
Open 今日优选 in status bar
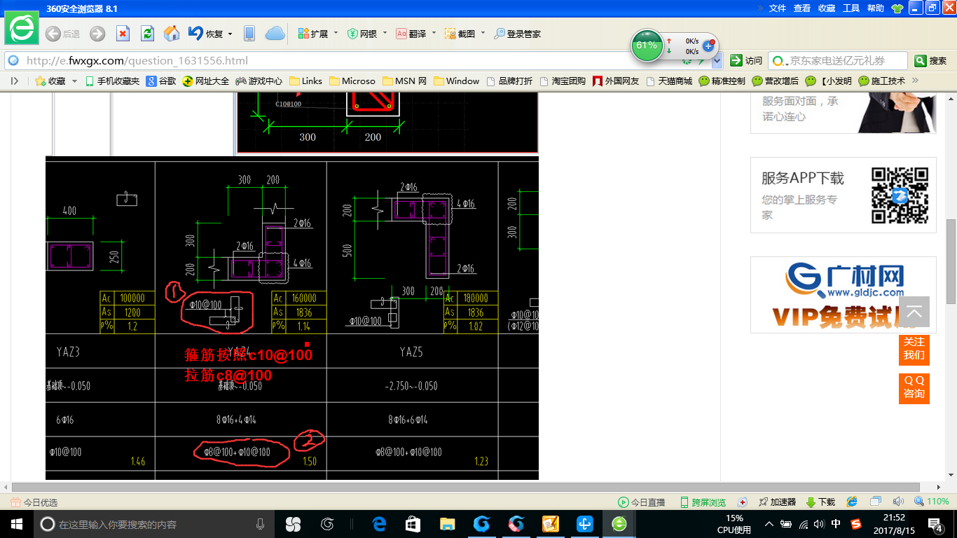pos(34,502)
